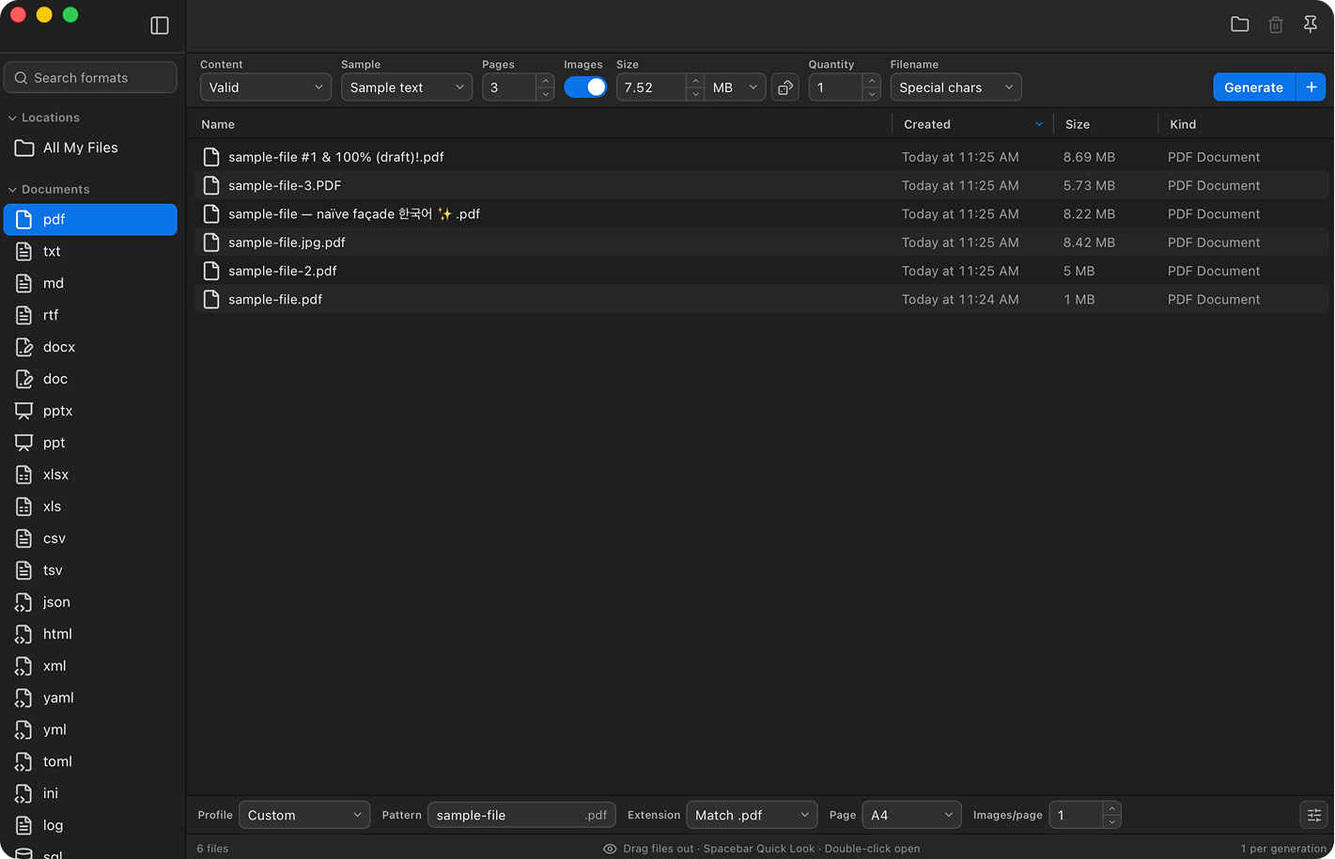Select the txt format in sidebar

(90, 251)
